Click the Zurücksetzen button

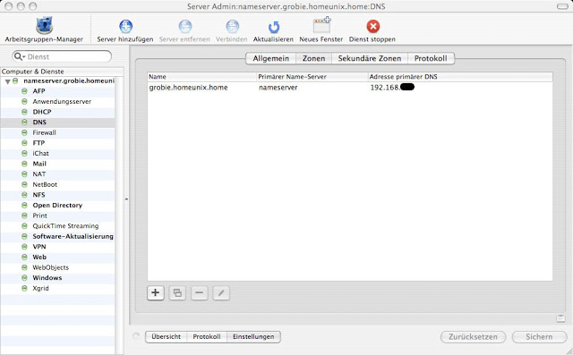(x=473, y=337)
